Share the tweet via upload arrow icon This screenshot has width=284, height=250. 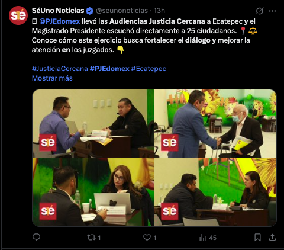272,237
